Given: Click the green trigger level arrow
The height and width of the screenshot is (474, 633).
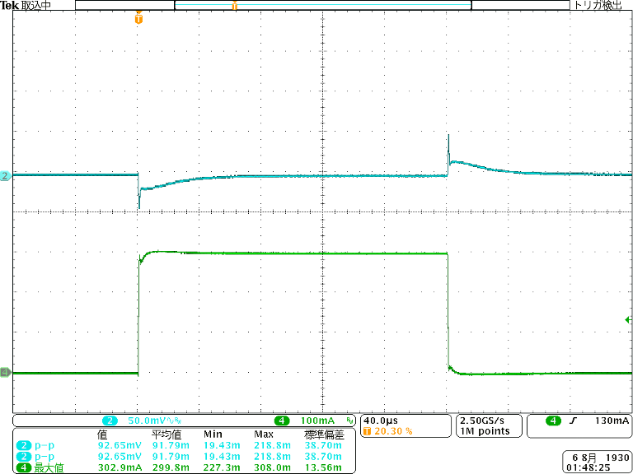Looking at the screenshot, I should coord(628,319).
